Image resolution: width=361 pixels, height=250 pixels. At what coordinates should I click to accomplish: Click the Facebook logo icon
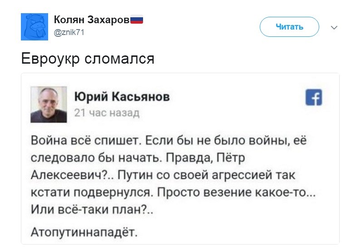[x=314, y=97]
